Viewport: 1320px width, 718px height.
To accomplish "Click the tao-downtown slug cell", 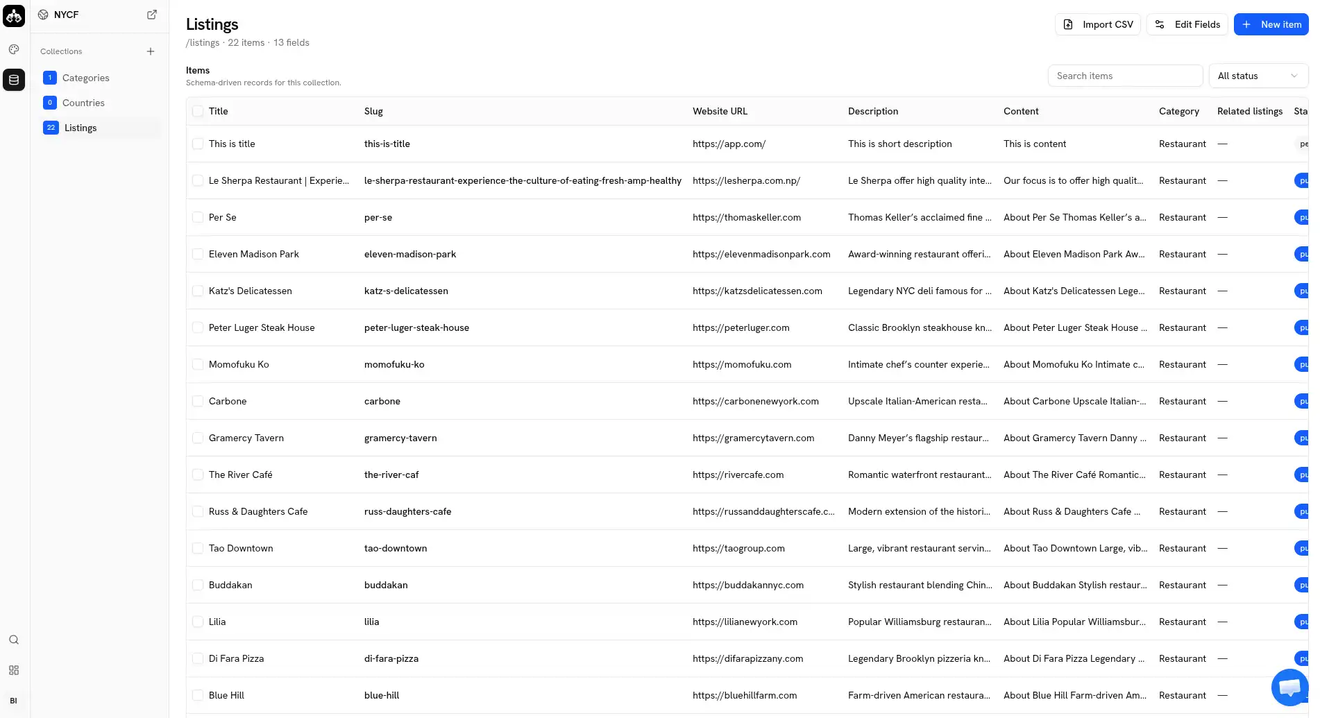I will pyautogui.click(x=396, y=548).
